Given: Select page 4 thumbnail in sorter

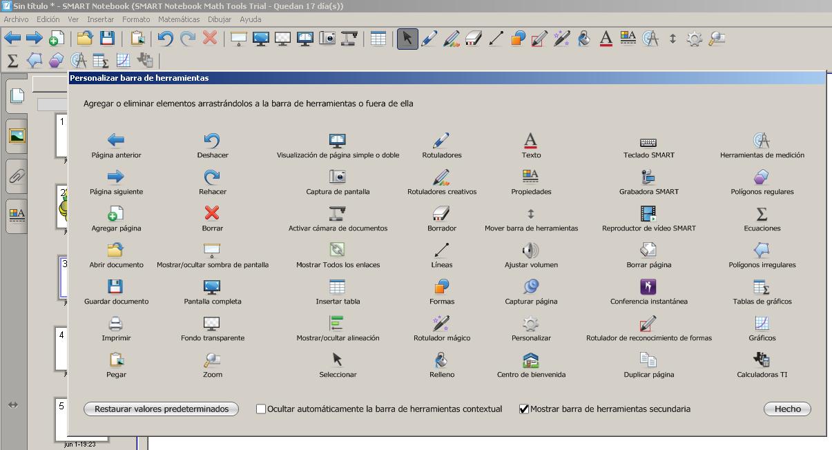Looking at the screenshot, I should pos(62,349).
